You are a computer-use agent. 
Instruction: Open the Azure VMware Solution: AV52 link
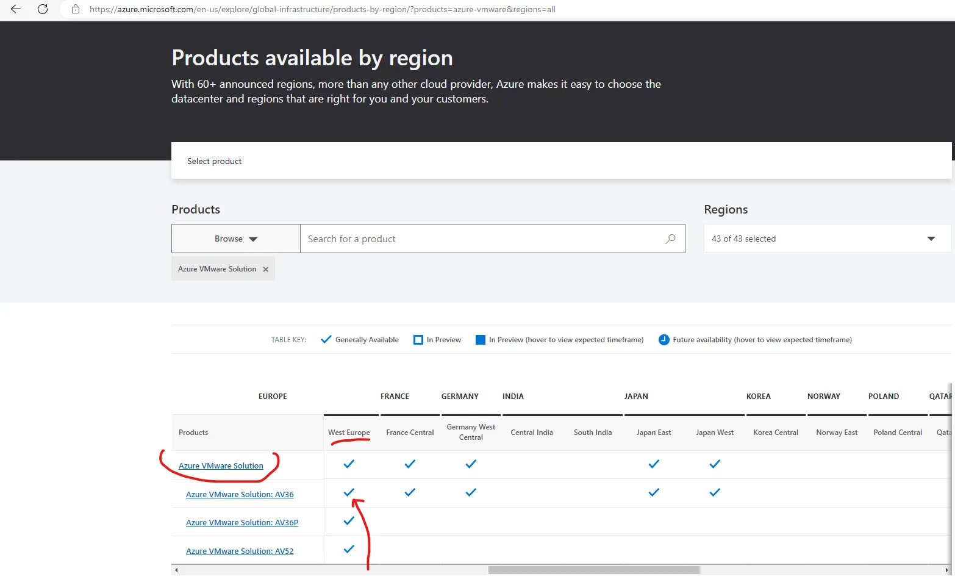(x=240, y=551)
